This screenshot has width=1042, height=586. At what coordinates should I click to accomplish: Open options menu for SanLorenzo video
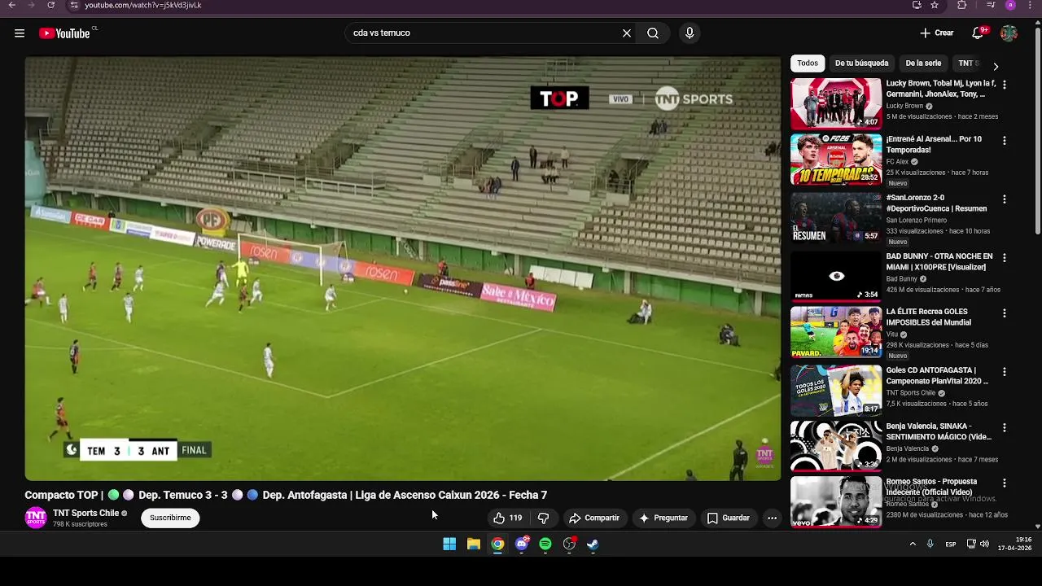click(x=1004, y=199)
